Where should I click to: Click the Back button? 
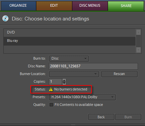pos(101,117)
